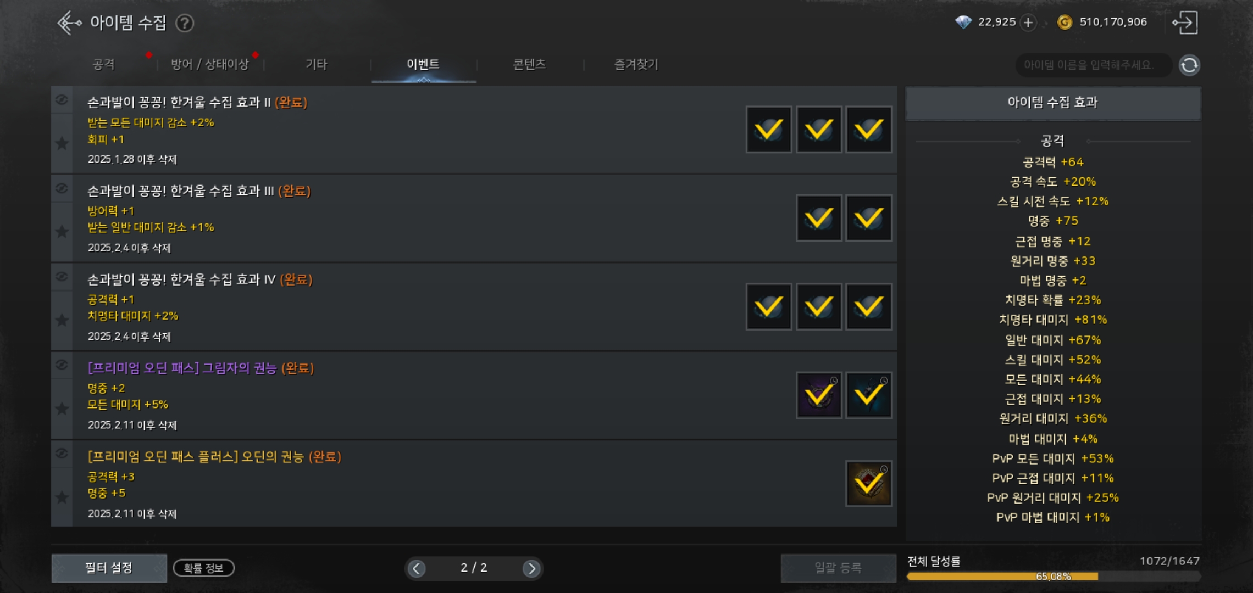The width and height of the screenshot is (1253, 593).
Task: Click the back arrow next to 아이템 수집
Action: 69,23
